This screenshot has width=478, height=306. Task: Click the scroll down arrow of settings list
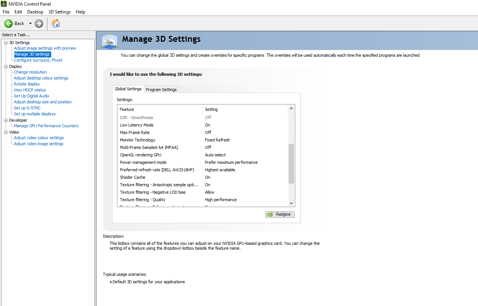point(292,203)
